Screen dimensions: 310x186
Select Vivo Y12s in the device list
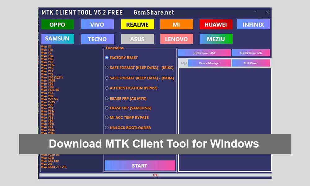pyautogui.click(x=48, y=65)
